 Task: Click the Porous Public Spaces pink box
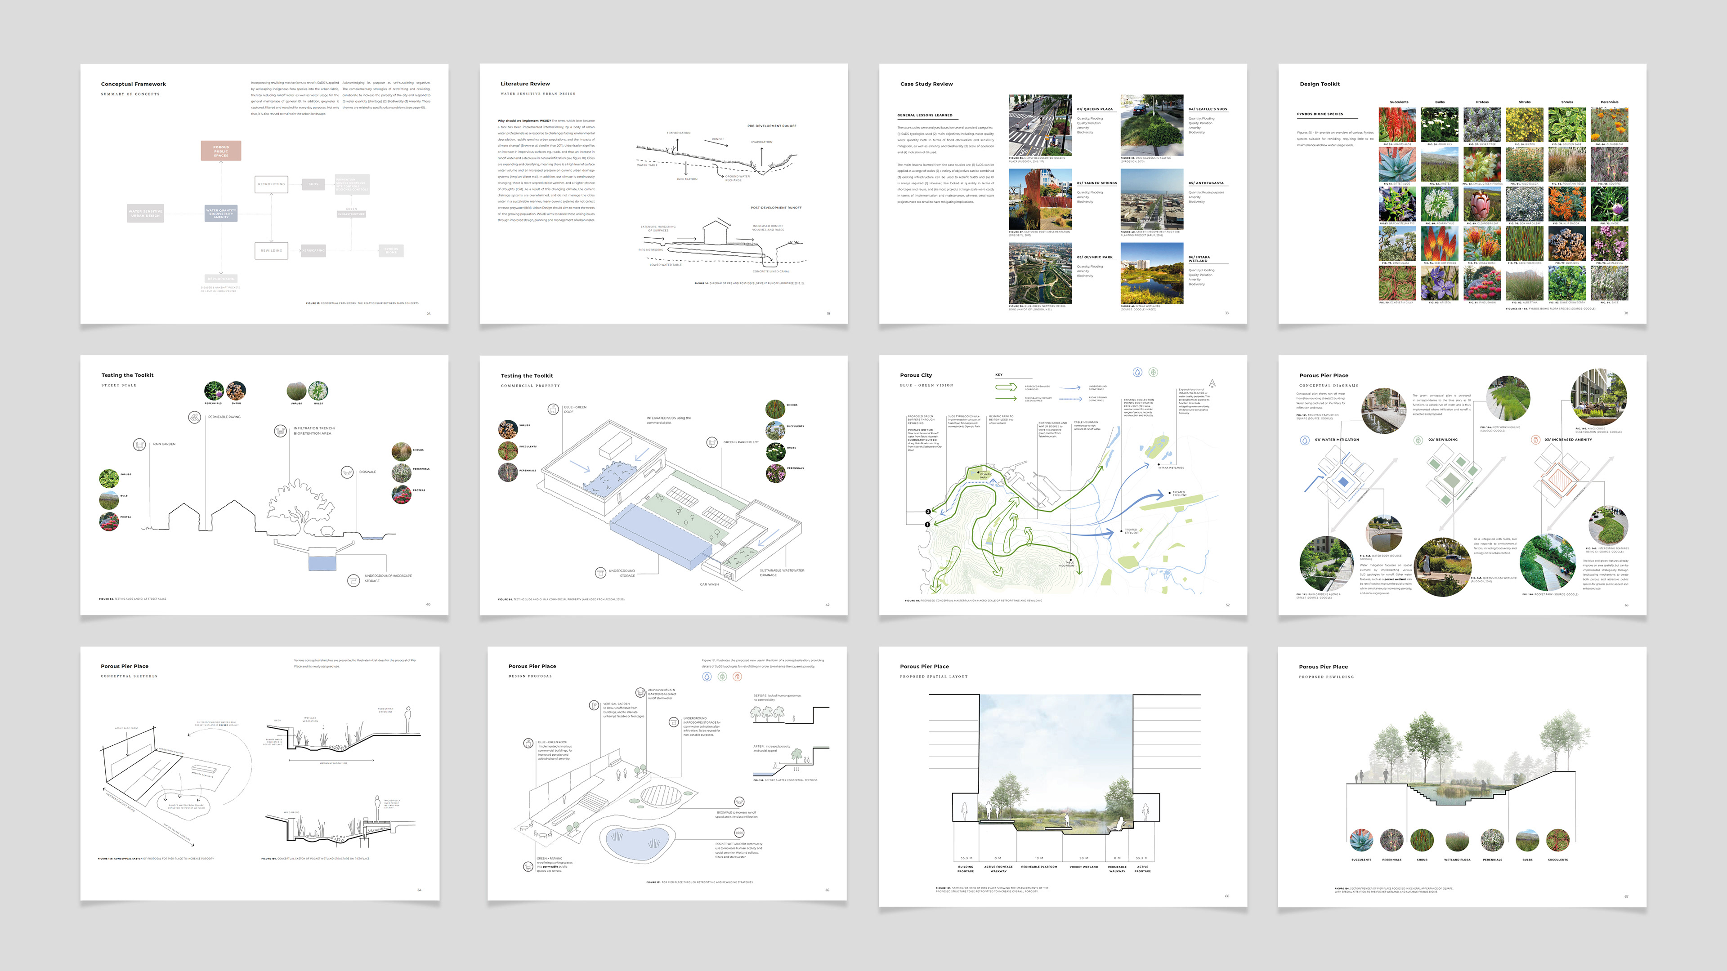[x=221, y=151]
